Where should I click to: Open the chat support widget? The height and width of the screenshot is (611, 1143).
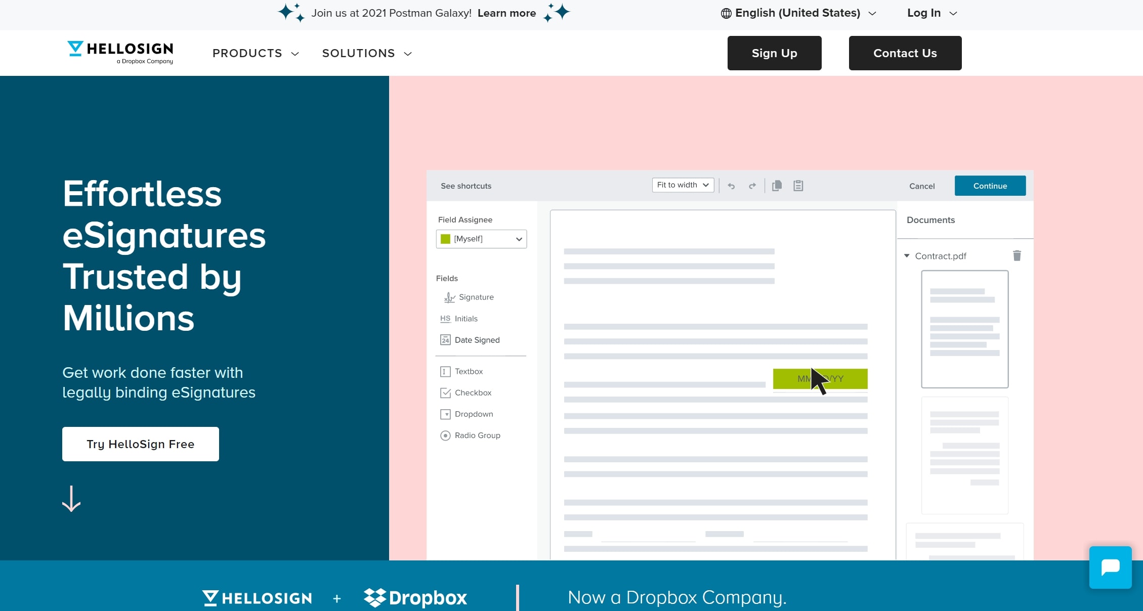(1110, 567)
